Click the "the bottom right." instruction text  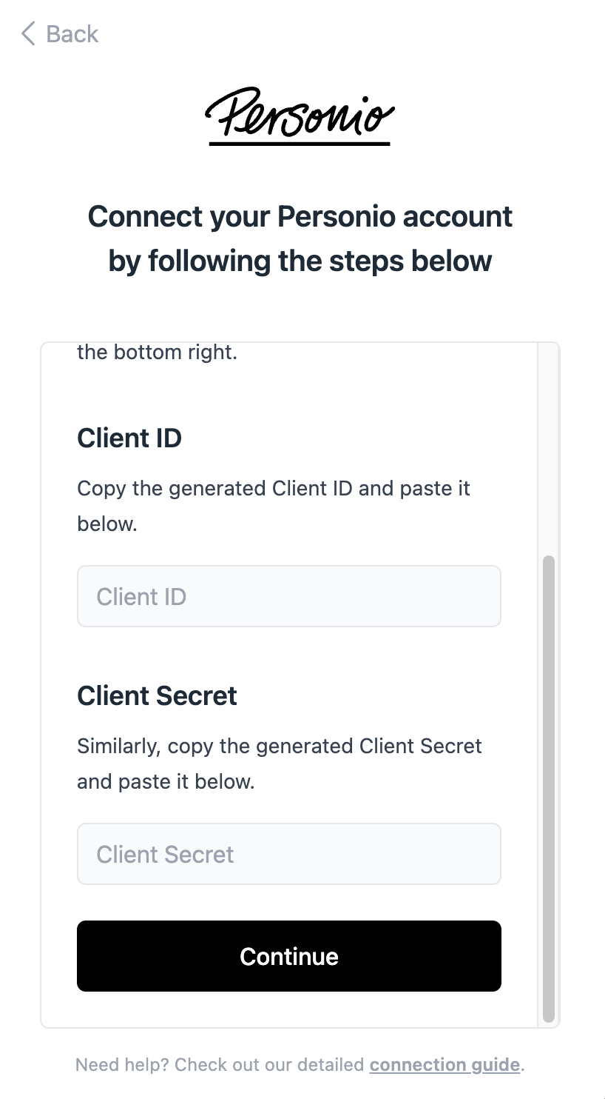(157, 353)
